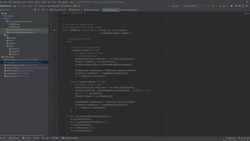Open Project panel settings gear
Viewport: 250px width, 141px height.
[x=43, y=10]
